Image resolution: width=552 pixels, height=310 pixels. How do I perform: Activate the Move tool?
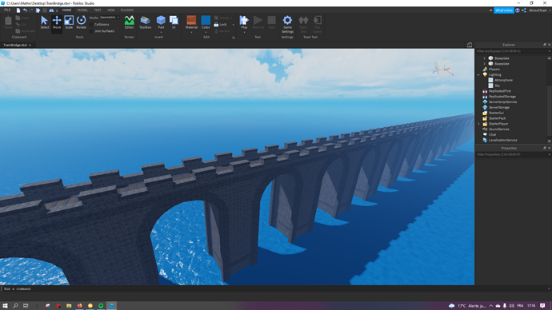click(x=57, y=22)
